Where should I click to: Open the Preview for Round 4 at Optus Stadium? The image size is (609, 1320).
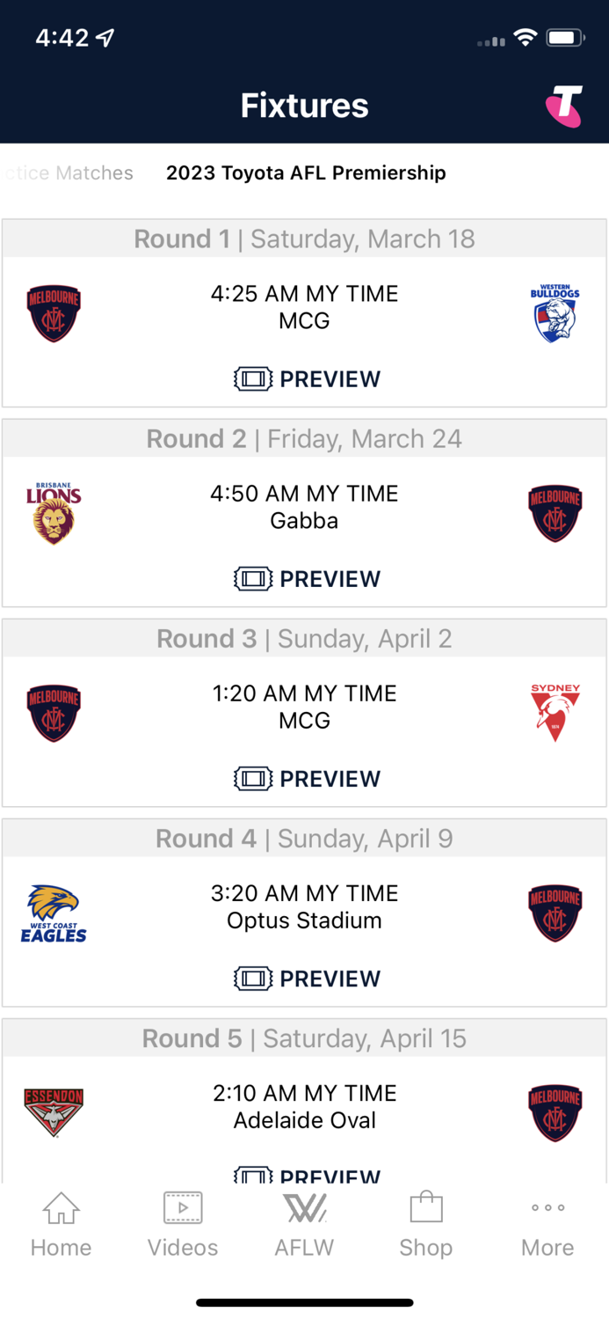point(306,979)
